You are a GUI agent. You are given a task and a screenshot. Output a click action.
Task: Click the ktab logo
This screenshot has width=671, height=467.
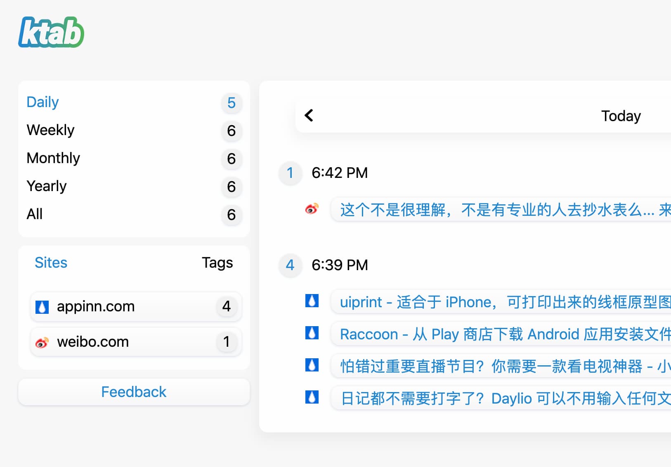[51, 32]
